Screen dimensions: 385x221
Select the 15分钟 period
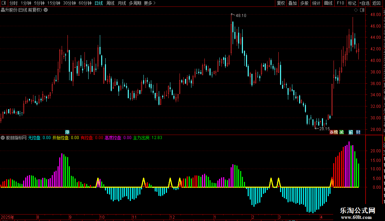click(53, 3)
